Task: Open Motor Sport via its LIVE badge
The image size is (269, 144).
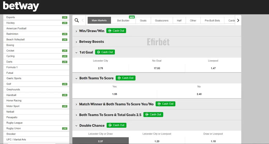Action: 65,106
